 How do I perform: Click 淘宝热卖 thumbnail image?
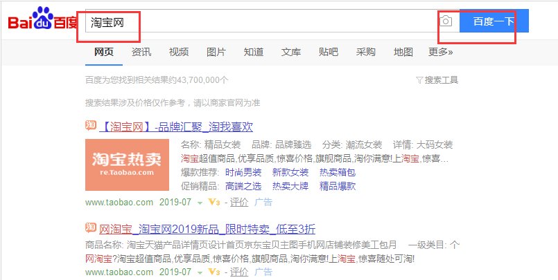pyautogui.click(x=127, y=165)
